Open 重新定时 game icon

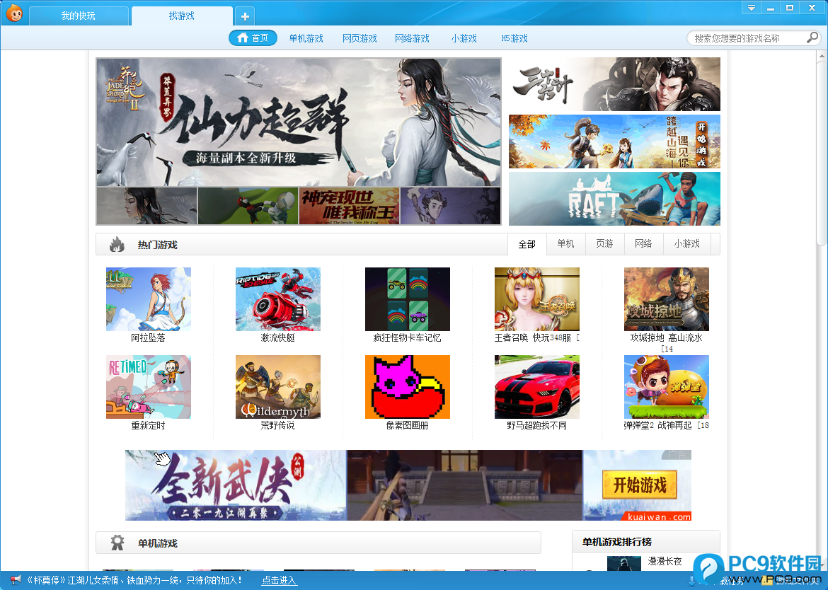149,387
